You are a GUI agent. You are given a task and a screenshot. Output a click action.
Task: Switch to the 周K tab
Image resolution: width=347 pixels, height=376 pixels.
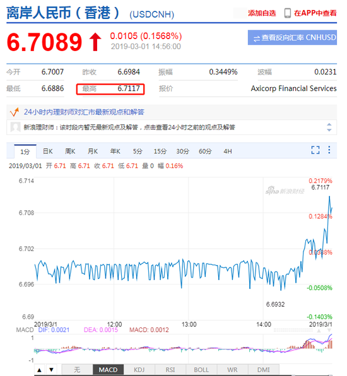tap(70, 151)
